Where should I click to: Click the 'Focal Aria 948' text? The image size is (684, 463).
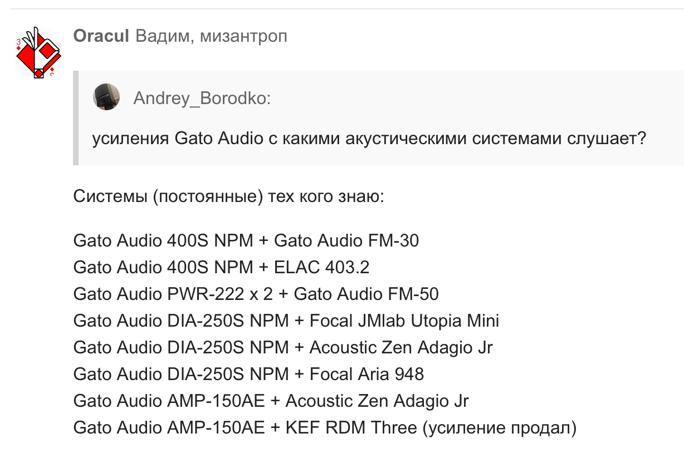coord(367,374)
